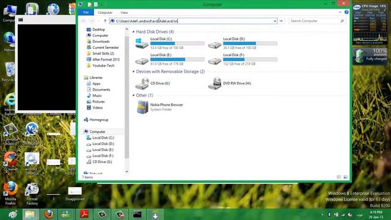Screen dimensions: 391x220
Task: Open CCleaner desktop shortcut
Action: point(10,161)
